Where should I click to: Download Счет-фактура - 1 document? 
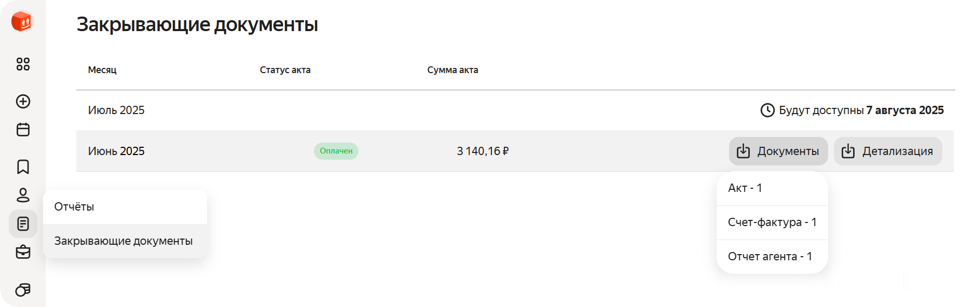(772, 222)
